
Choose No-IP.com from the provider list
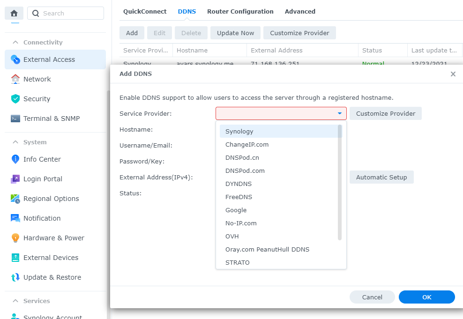241,223
